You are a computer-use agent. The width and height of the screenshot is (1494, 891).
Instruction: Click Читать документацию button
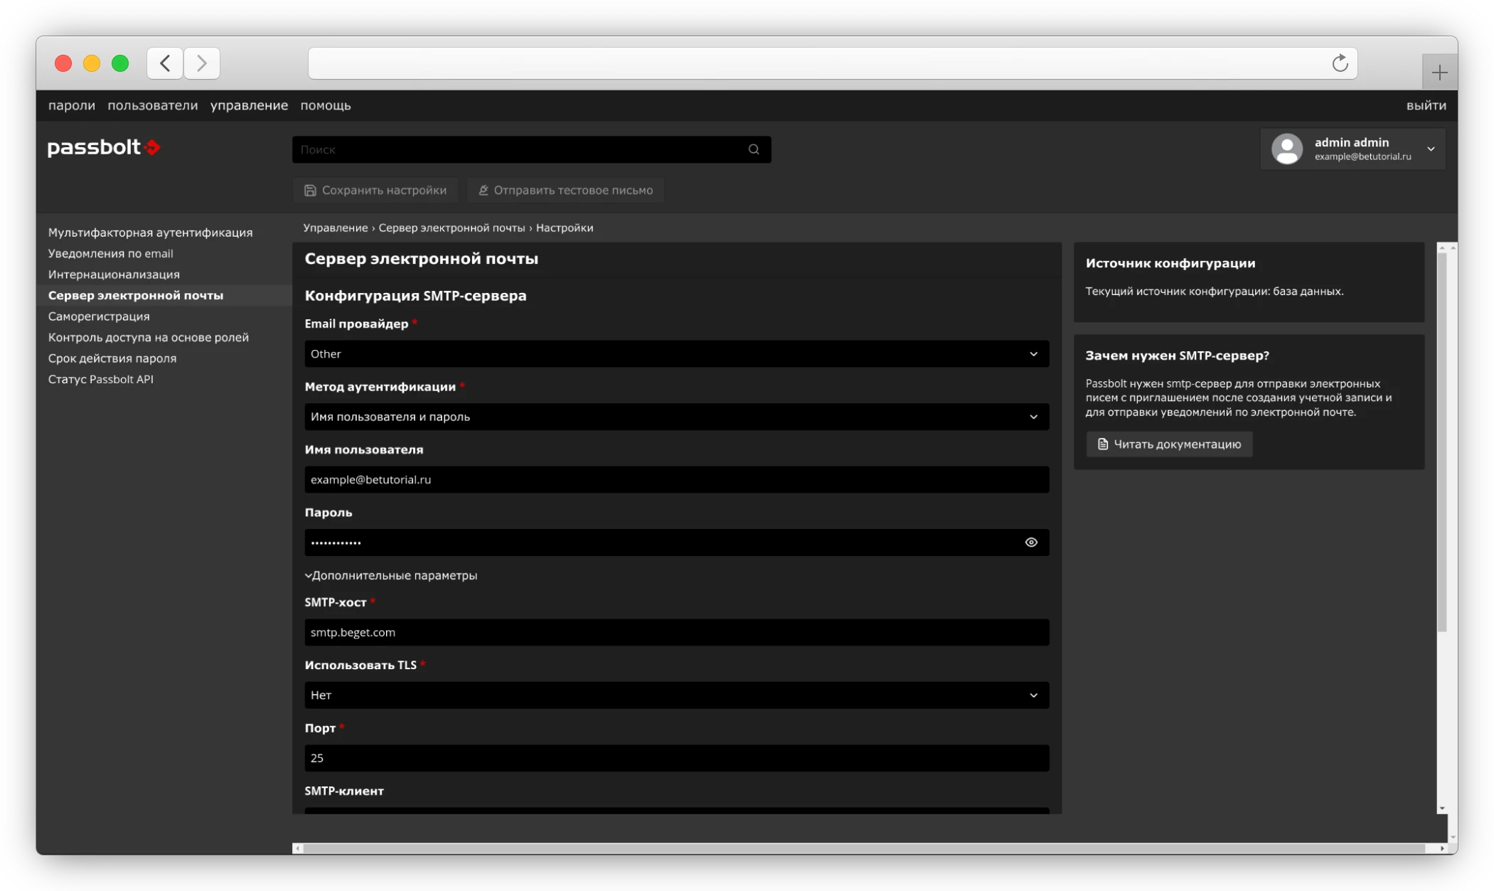[1169, 444]
